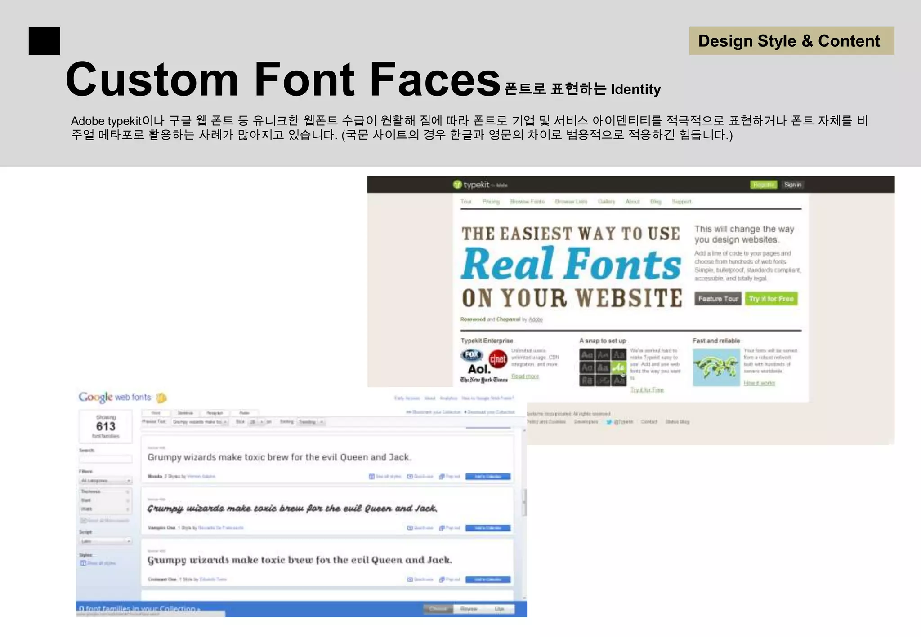Click the Google web fonts logo

click(115, 397)
